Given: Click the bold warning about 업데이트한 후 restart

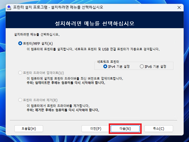Looking at the screenshot, I should coord(64,82).
